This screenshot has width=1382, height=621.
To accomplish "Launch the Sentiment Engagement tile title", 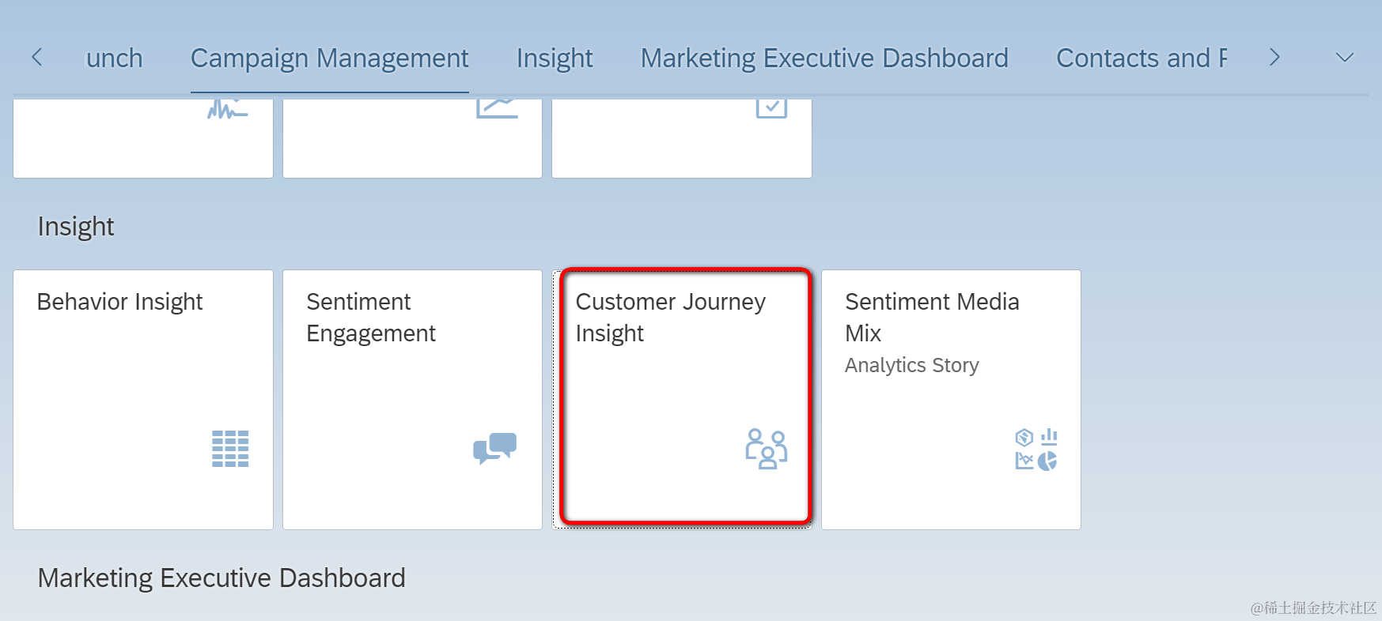I will 370,318.
